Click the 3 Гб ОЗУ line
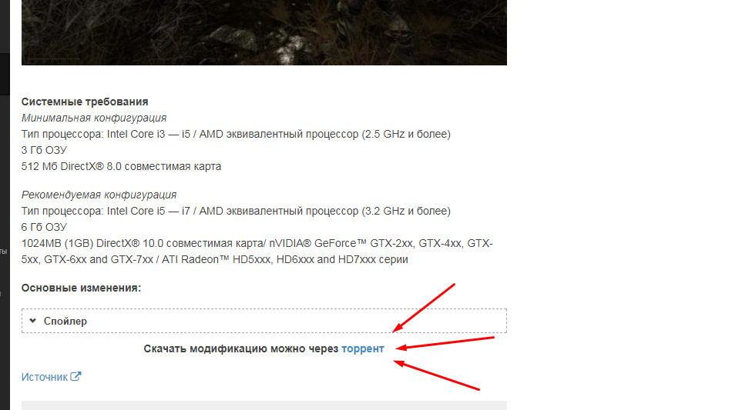The image size is (752, 410). point(44,151)
